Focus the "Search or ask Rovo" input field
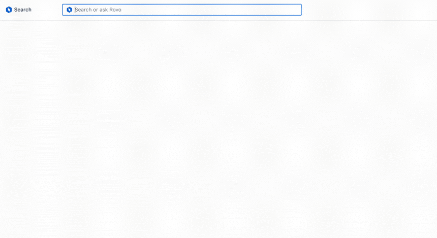Viewport: 437px width, 238px height. pos(152,10)
